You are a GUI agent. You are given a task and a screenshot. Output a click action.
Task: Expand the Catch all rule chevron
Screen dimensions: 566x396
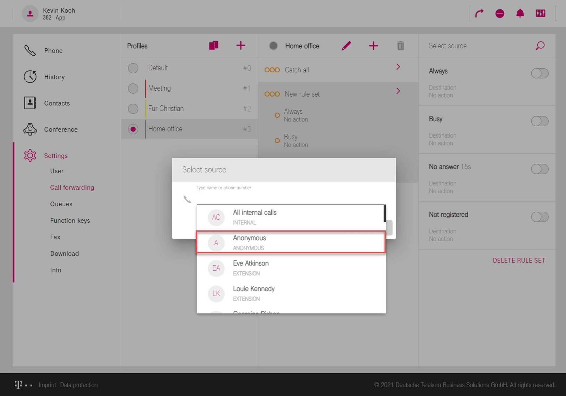(x=398, y=67)
